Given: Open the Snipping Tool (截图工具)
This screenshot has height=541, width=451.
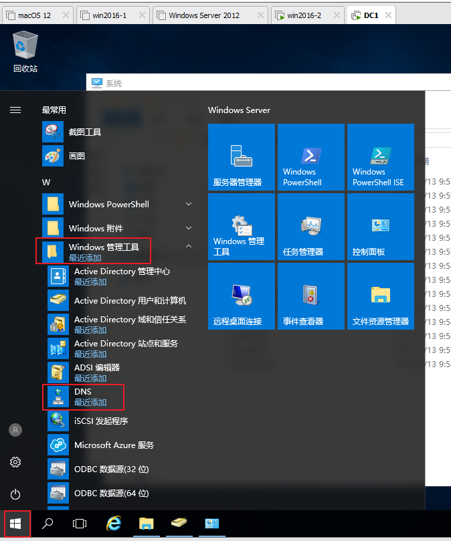Looking at the screenshot, I should tap(117, 132).
